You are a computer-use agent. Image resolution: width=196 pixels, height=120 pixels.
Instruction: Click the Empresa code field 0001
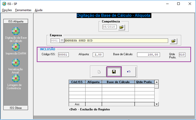point(55,41)
